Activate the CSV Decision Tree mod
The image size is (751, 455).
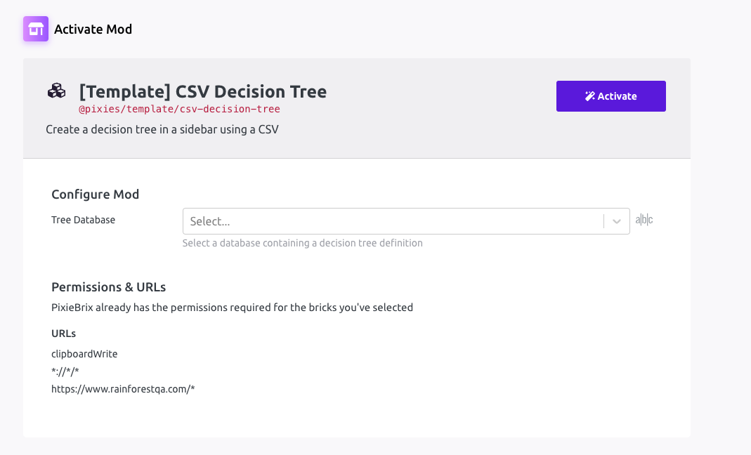click(x=610, y=95)
